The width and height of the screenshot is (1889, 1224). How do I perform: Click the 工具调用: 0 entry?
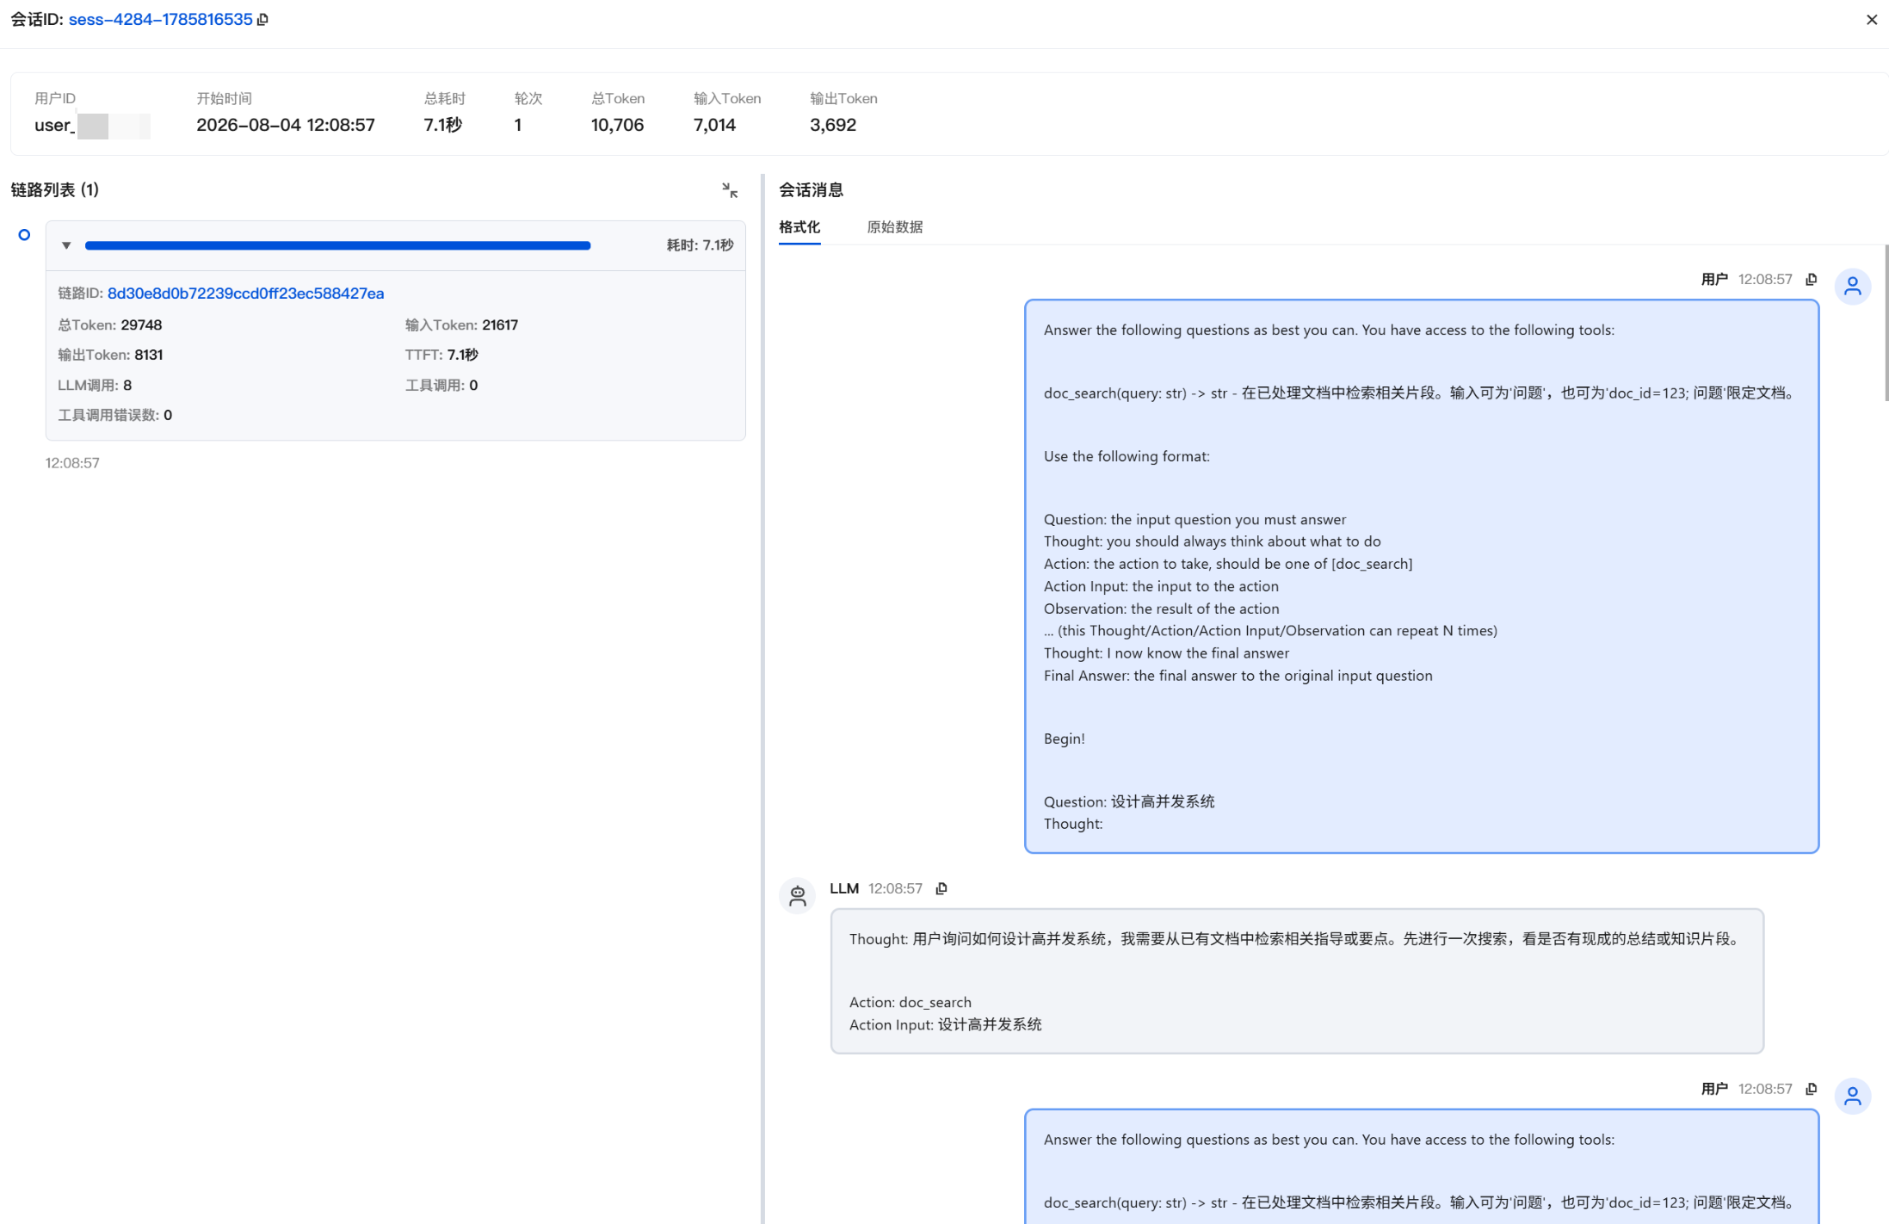point(441,386)
